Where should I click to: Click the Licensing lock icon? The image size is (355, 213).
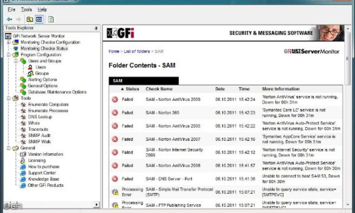click(x=23, y=160)
